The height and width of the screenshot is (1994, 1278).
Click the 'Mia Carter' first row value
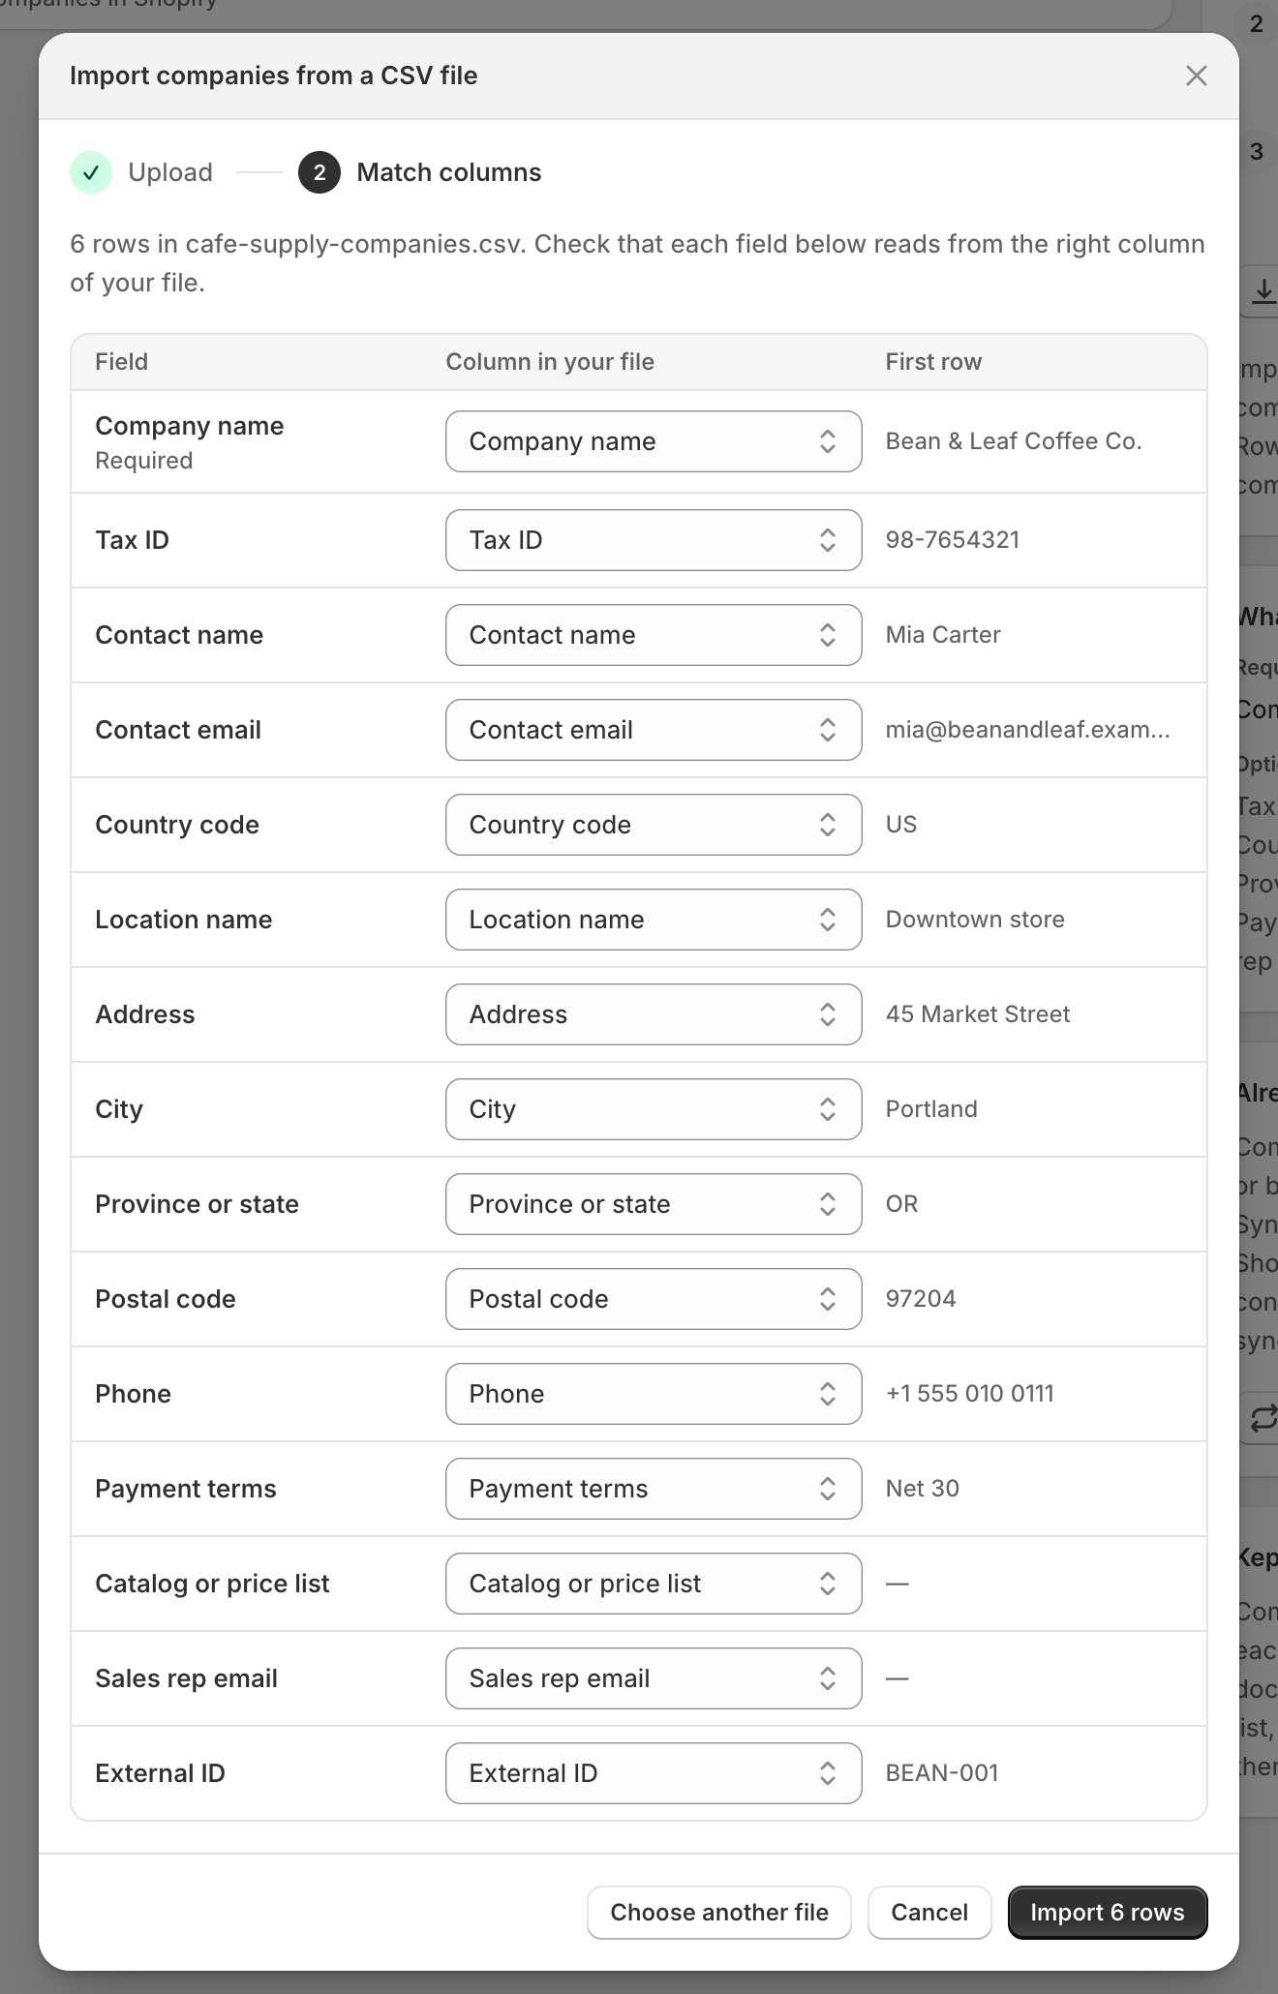tap(943, 635)
